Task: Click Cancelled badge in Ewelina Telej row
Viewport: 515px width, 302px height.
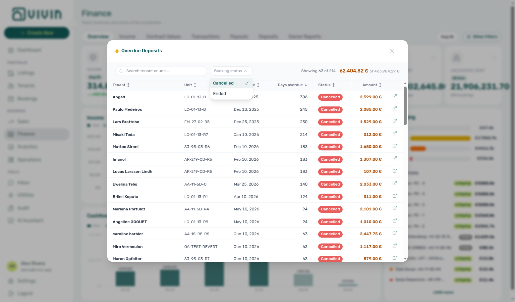Action: (330, 185)
